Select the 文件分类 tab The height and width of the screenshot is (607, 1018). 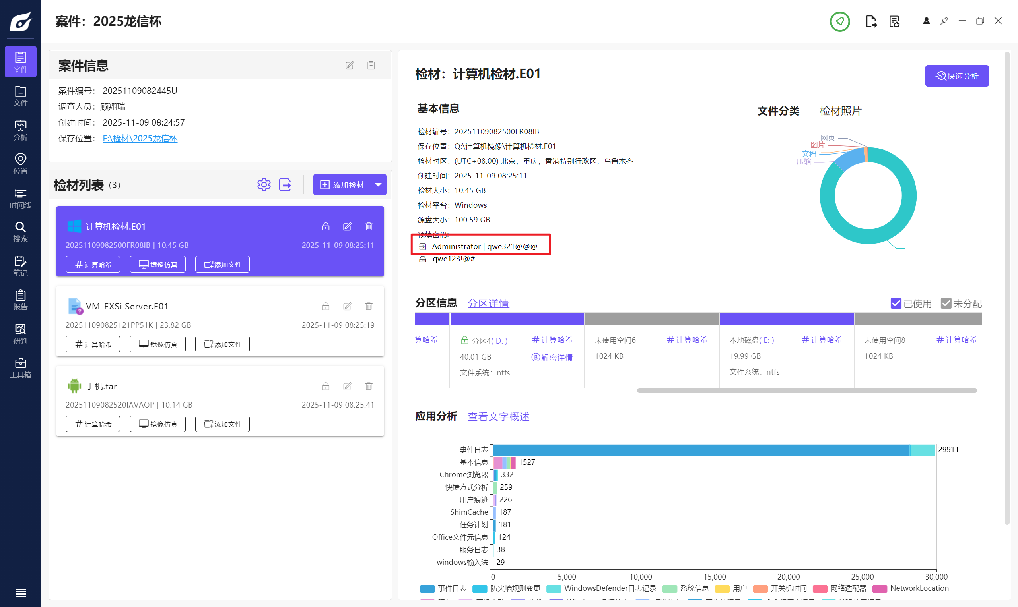(x=778, y=111)
